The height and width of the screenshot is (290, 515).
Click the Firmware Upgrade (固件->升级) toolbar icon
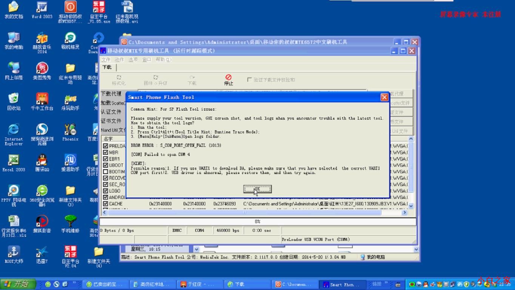coord(155,77)
